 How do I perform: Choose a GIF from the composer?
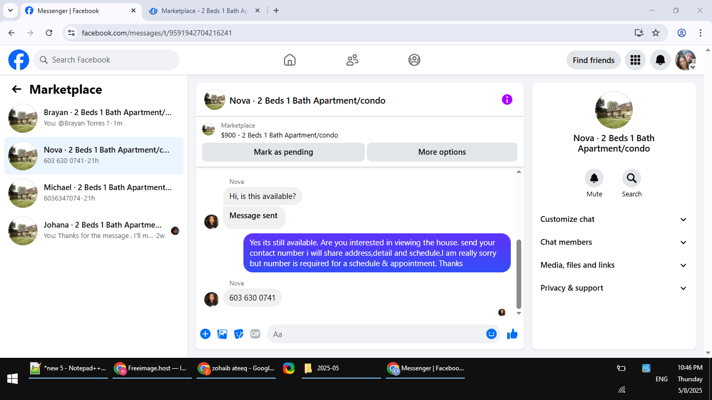coord(255,334)
